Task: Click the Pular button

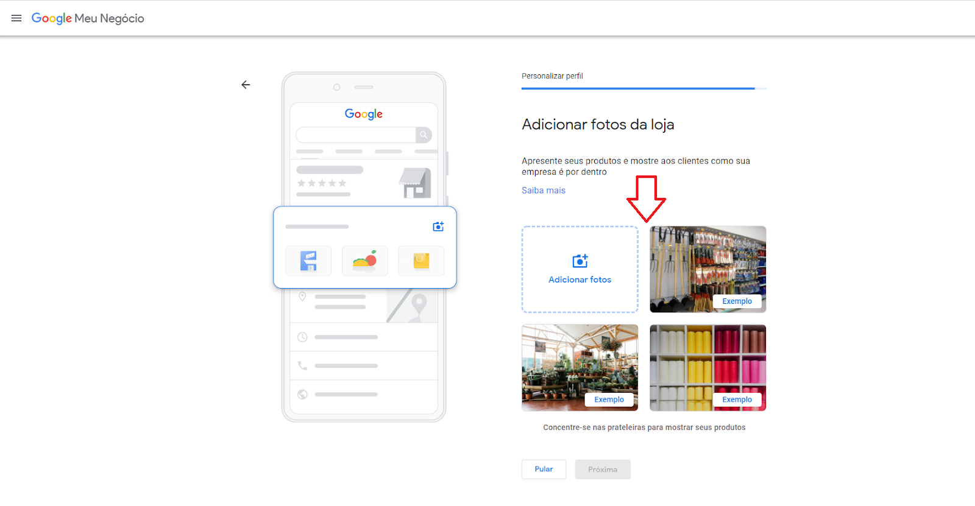Action: click(544, 469)
